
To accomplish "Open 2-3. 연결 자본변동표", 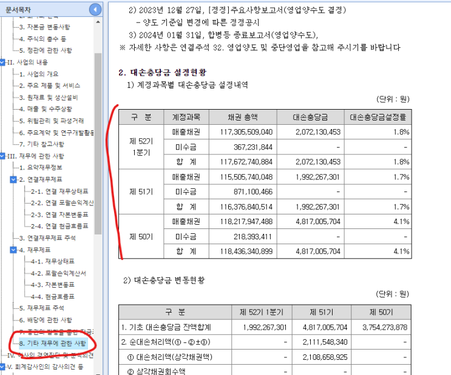I will click(59, 215).
